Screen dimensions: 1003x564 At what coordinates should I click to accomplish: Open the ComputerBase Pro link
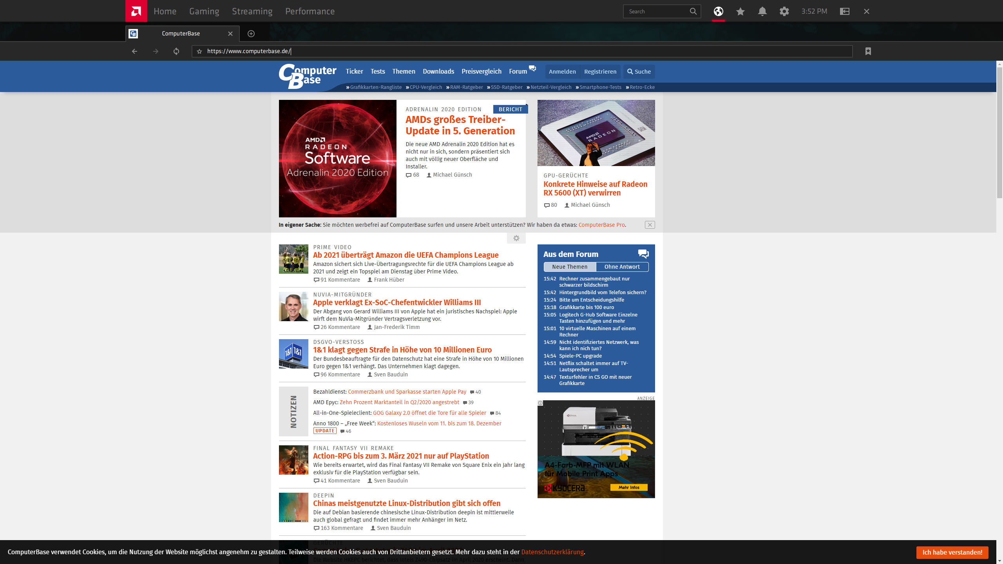[601, 225]
